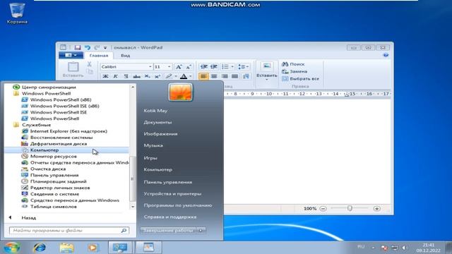Pick the font color A swatch
The height and width of the screenshot is (254, 452).
click(184, 76)
